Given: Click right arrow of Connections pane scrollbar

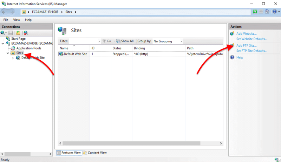Looking at the screenshot, I should click(x=50, y=154).
